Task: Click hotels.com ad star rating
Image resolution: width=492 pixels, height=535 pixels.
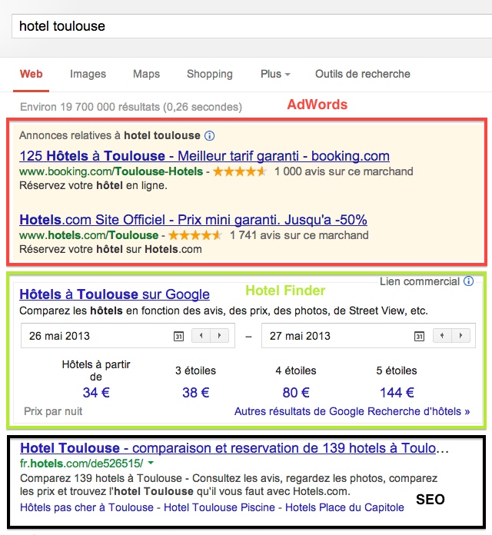Action: [x=195, y=235]
